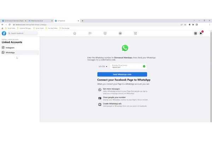Open the Blow lounge bookmark folder
This screenshot has height=141, width=212.
pos(64,28)
